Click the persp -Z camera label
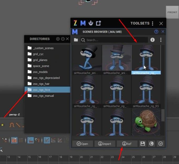179x164 pixels. pos(14,115)
